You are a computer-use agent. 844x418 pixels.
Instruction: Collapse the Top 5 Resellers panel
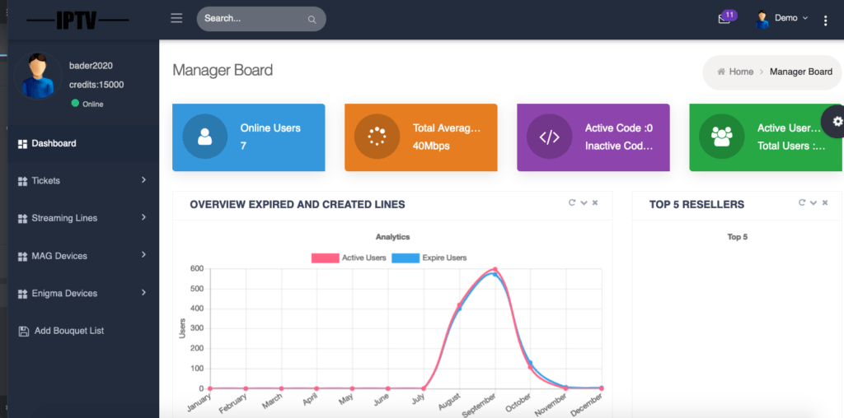tap(813, 202)
